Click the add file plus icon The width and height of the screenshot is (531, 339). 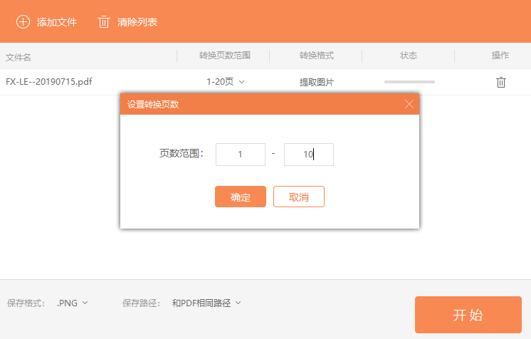point(23,22)
